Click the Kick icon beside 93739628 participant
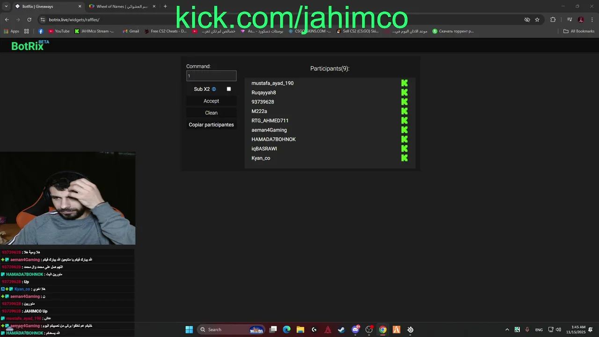 pyautogui.click(x=404, y=102)
